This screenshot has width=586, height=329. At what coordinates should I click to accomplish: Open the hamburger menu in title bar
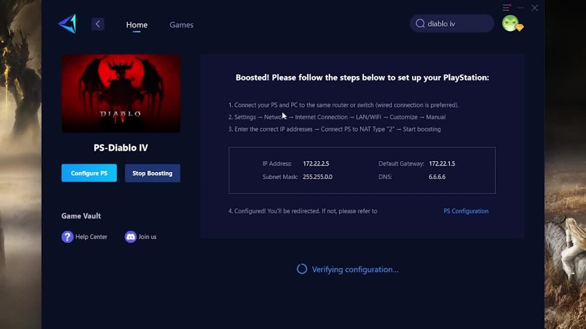[506, 8]
